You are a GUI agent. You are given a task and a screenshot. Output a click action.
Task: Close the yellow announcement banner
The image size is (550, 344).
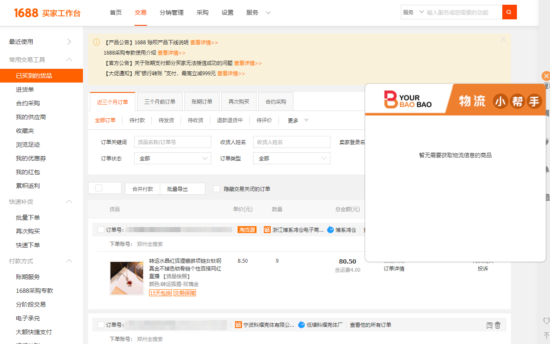(503, 40)
